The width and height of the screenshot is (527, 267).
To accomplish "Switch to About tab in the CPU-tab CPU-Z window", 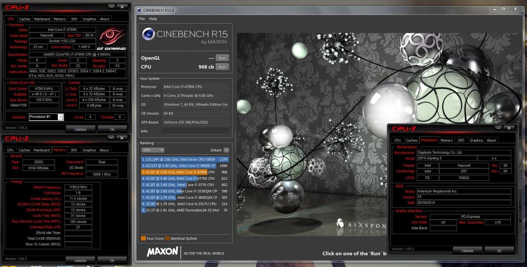I will click(x=105, y=19).
